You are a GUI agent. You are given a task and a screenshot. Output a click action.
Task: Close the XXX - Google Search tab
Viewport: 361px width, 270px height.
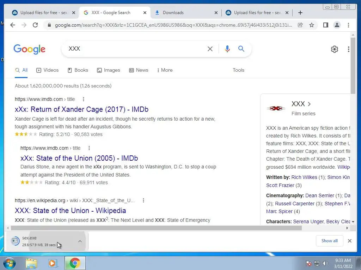(145, 13)
